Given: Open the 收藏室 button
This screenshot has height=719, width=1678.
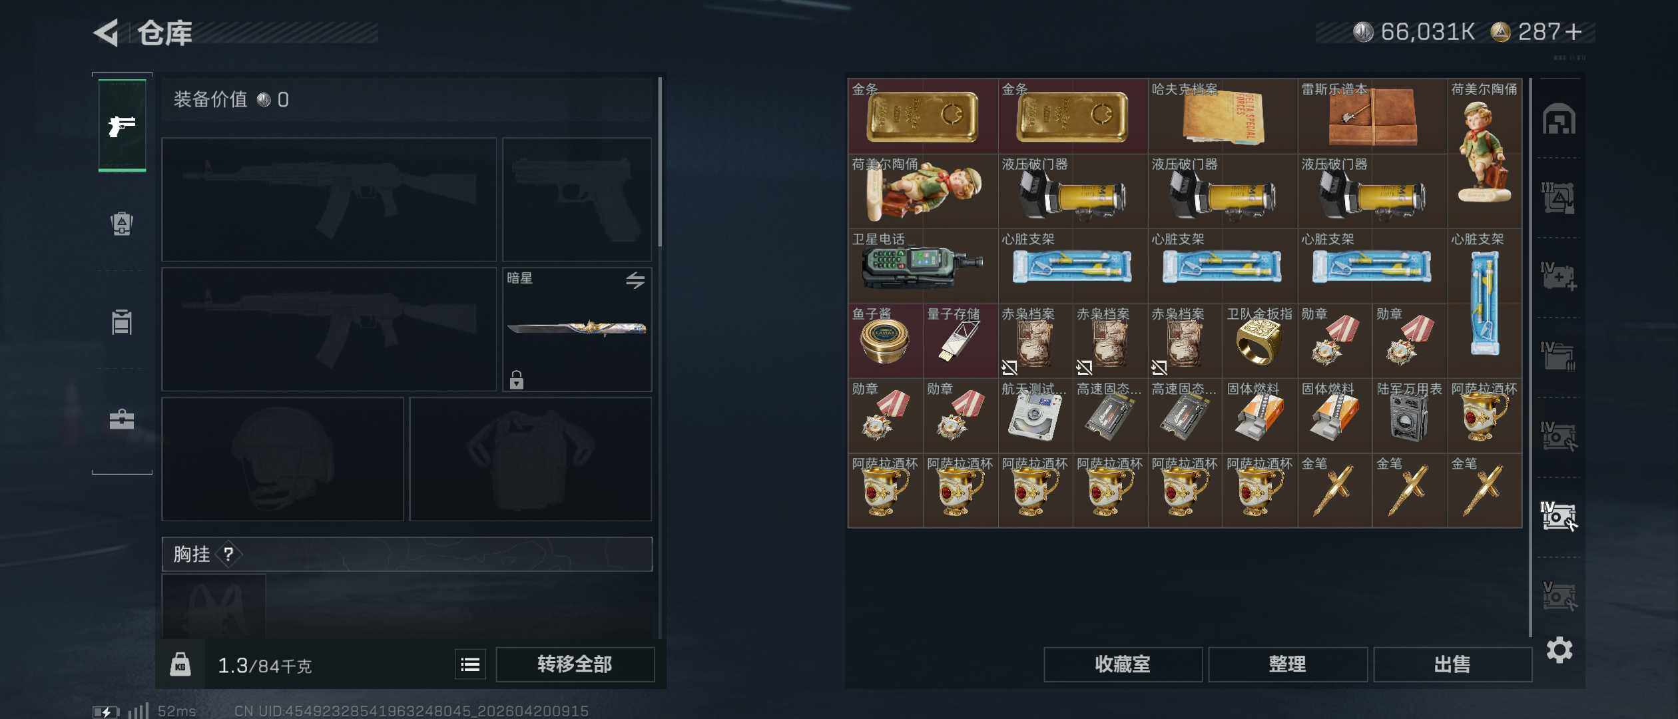Looking at the screenshot, I should pos(1123,664).
